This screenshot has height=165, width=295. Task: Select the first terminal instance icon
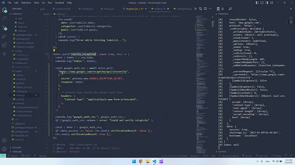click(291, 18)
